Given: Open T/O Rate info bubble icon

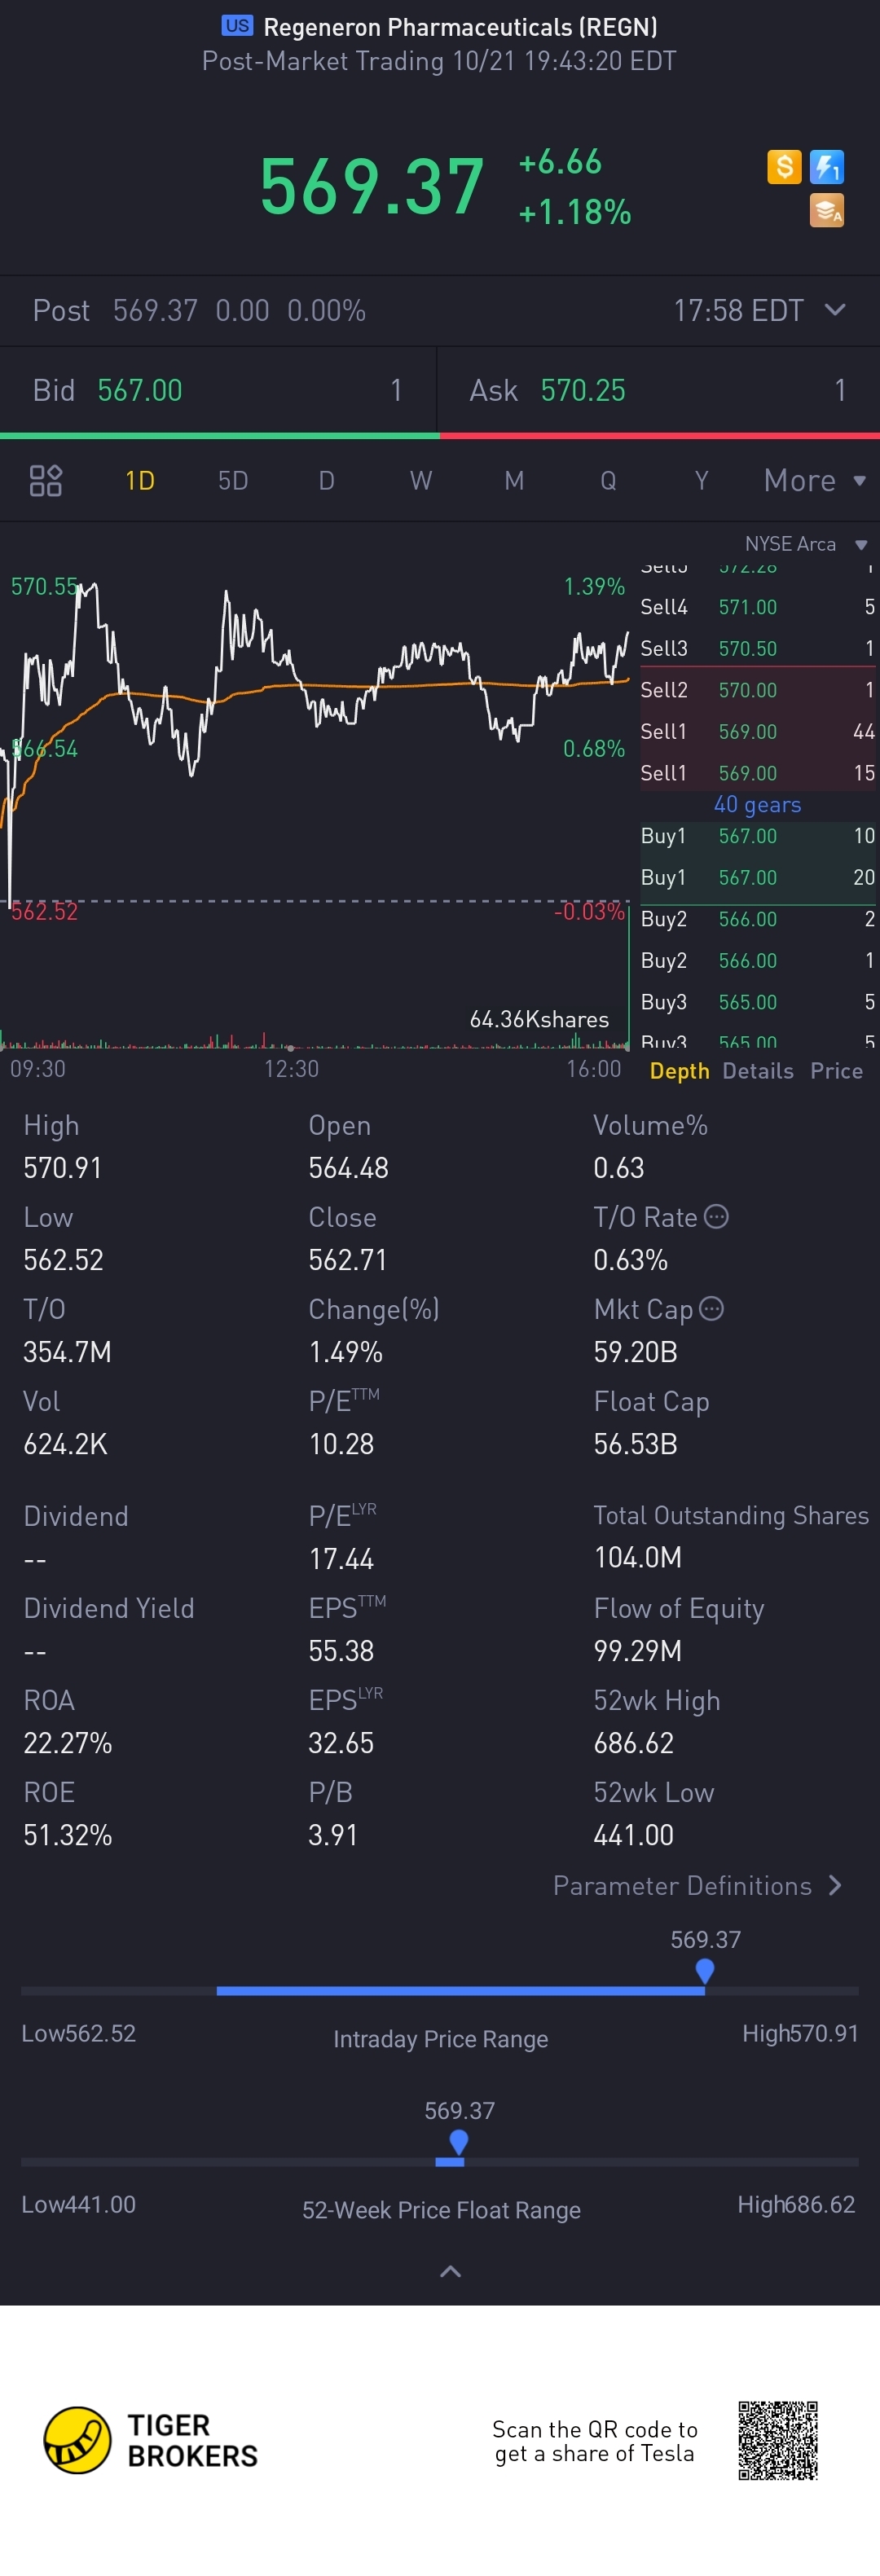Looking at the screenshot, I should click(716, 1216).
